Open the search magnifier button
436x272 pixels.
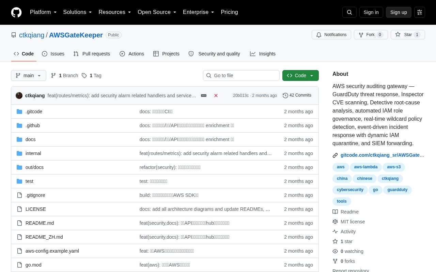349,12
